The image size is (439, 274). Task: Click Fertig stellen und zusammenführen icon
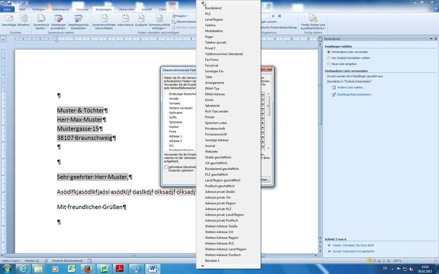coord(313,21)
